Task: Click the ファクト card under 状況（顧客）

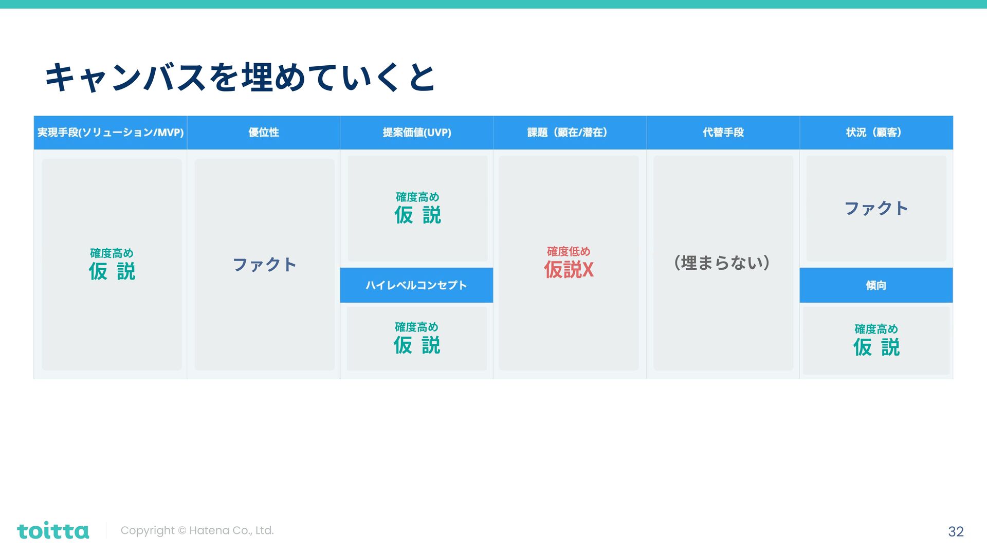Action: tap(876, 208)
